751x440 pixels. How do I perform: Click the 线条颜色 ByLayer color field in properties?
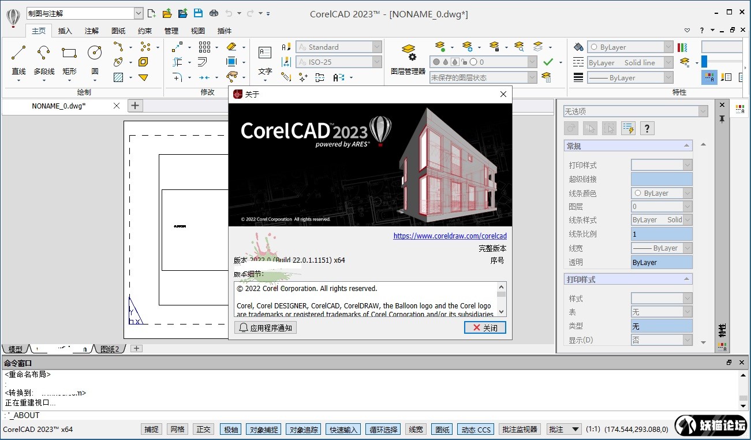662,193
